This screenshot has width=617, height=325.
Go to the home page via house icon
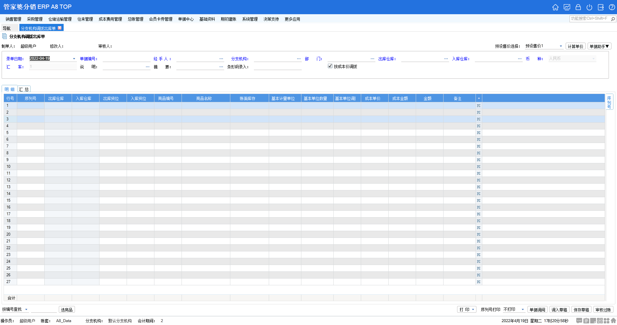coord(555,7)
